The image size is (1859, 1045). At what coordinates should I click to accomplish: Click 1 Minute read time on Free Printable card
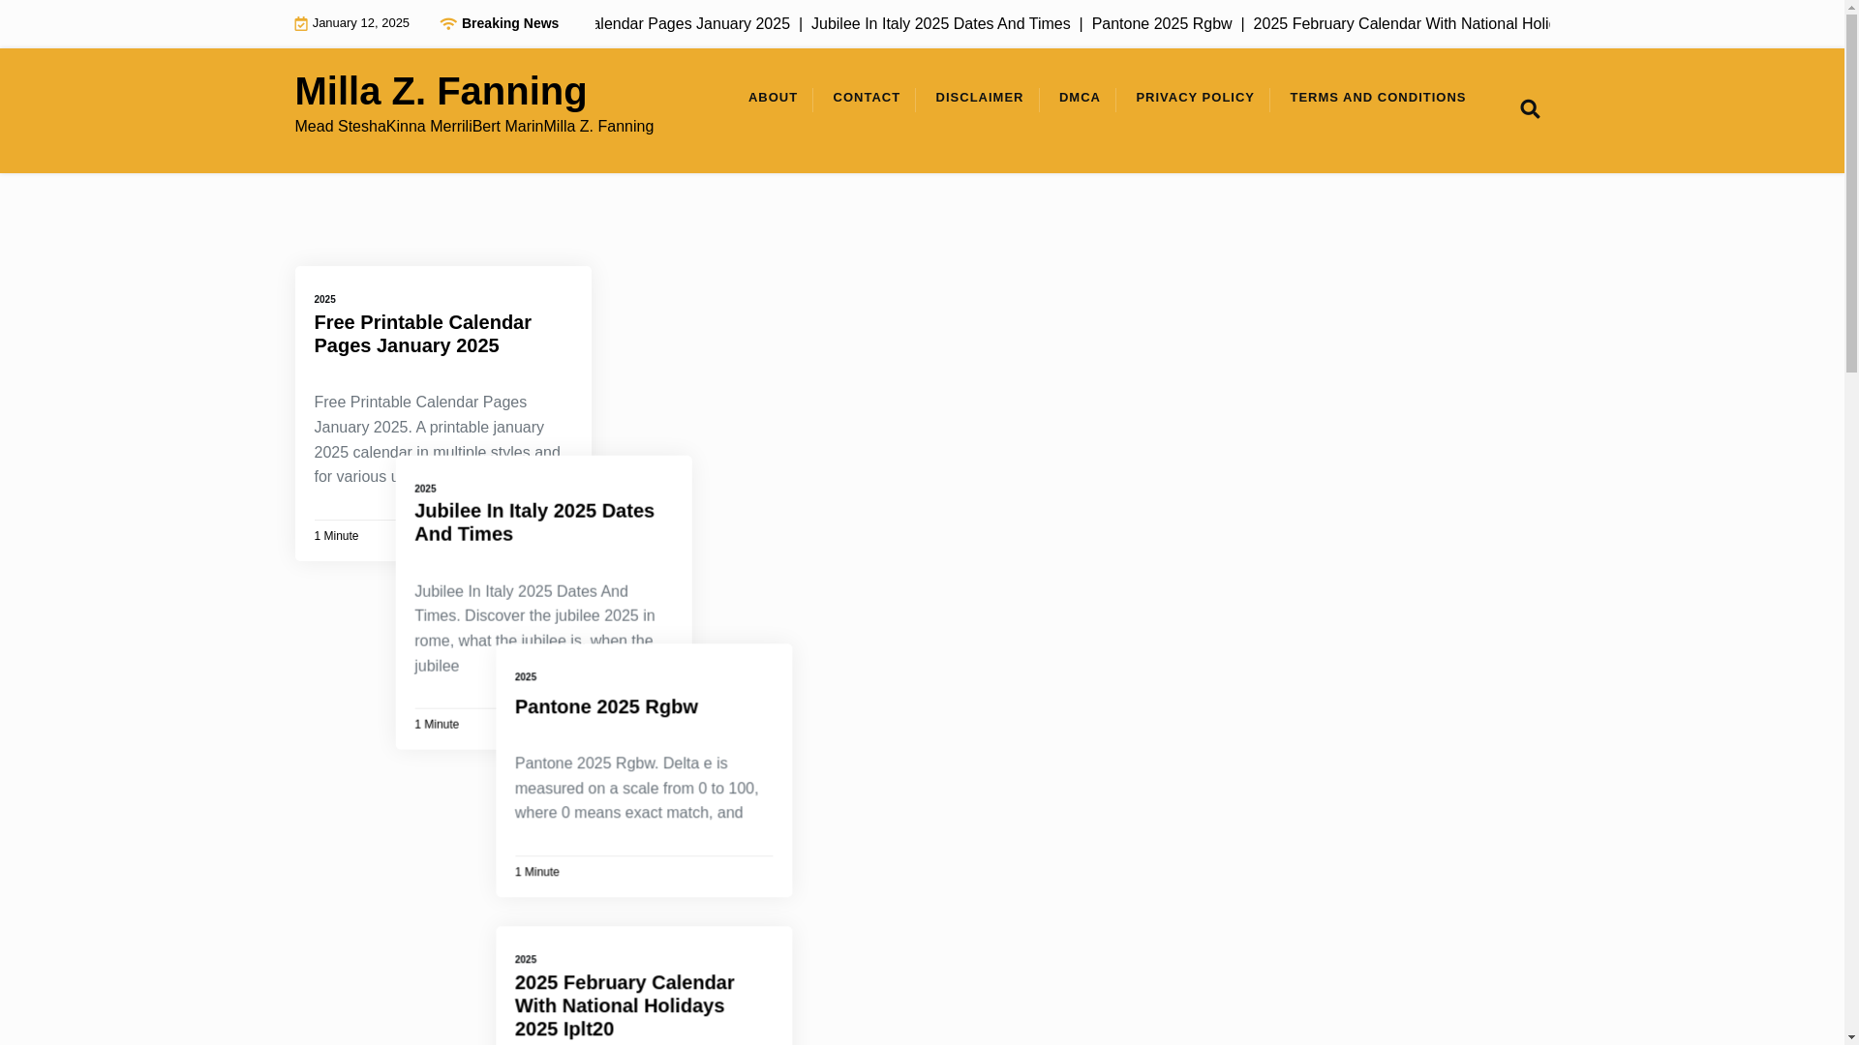point(336,536)
